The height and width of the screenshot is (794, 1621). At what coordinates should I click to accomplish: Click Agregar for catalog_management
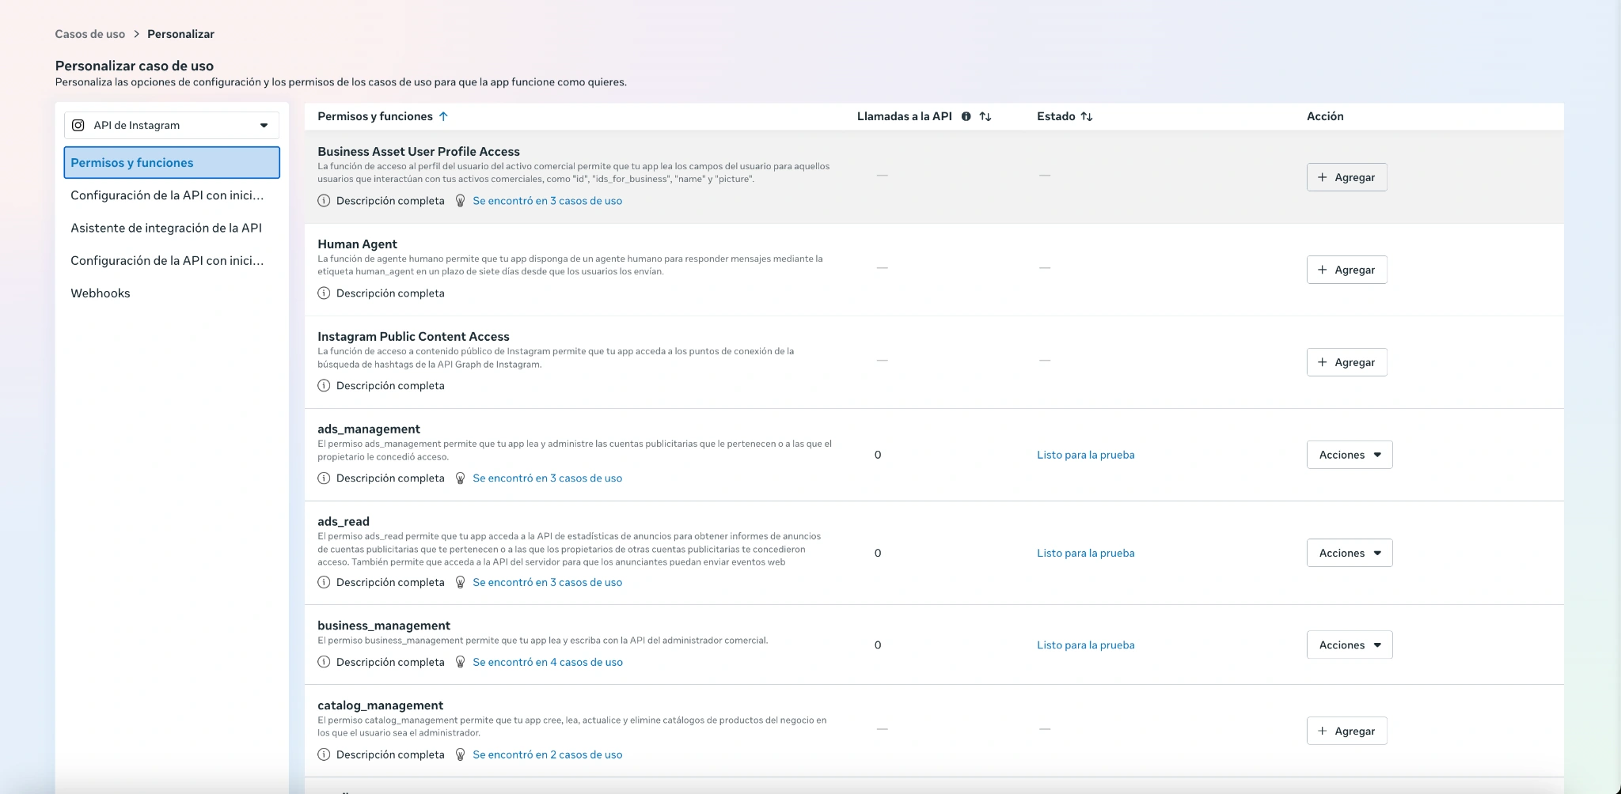coord(1346,731)
